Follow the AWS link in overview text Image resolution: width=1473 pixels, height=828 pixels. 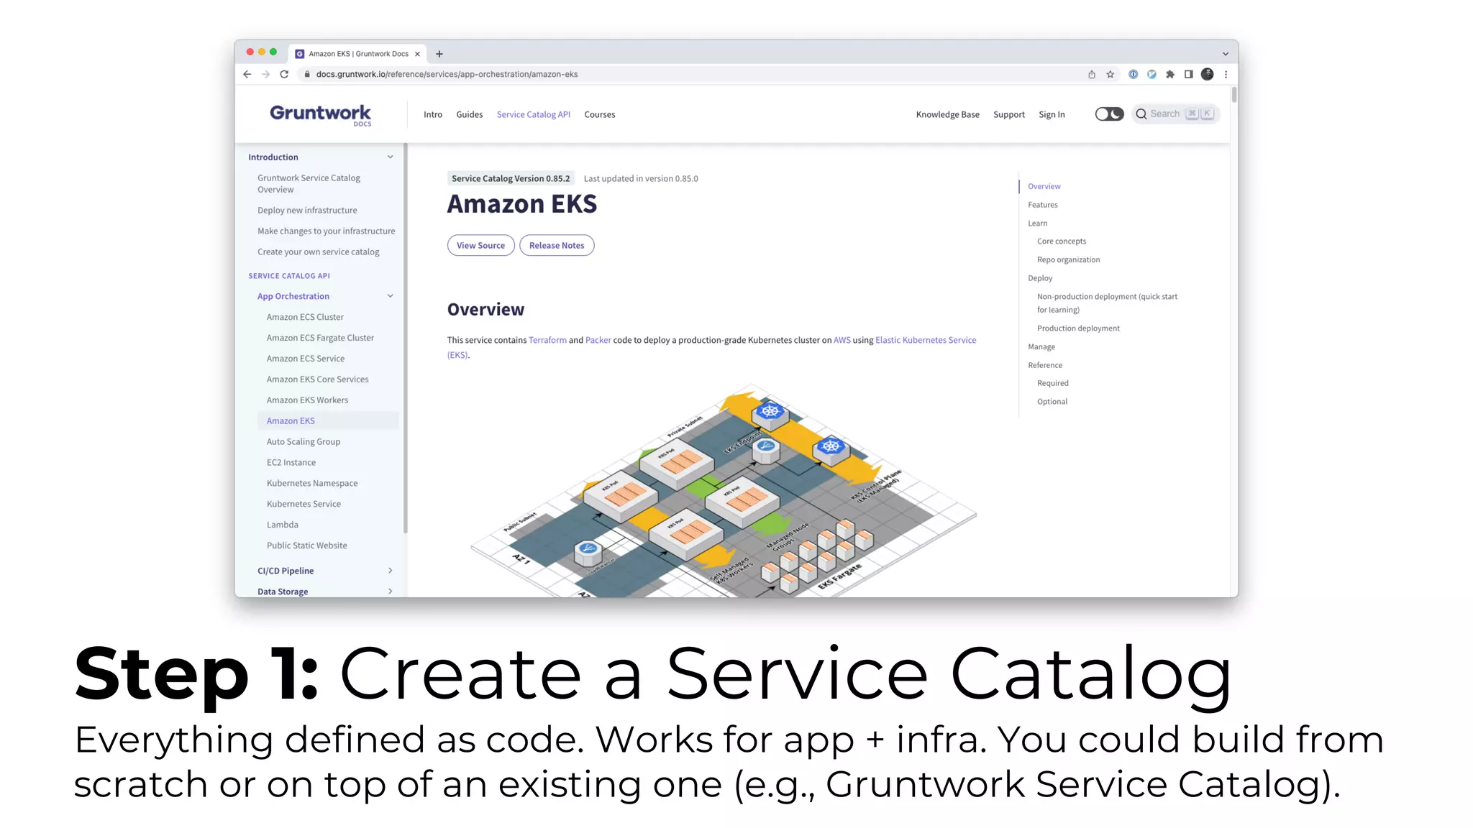pos(842,340)
